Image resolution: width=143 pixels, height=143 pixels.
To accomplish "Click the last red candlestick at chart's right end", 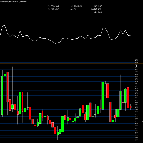I will point(130,107).
